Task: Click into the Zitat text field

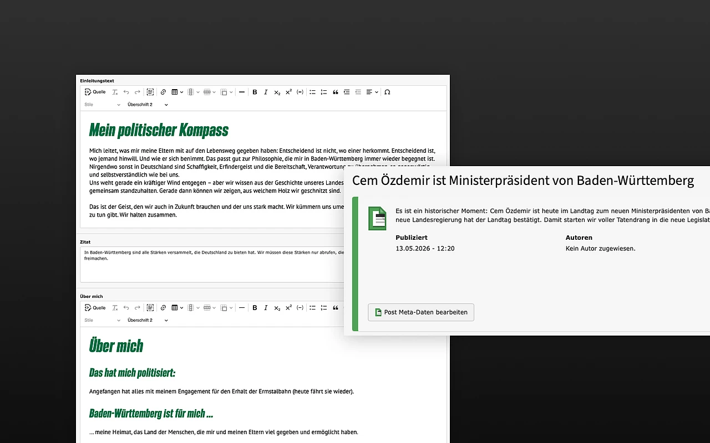Action: [x=212, y=265]
